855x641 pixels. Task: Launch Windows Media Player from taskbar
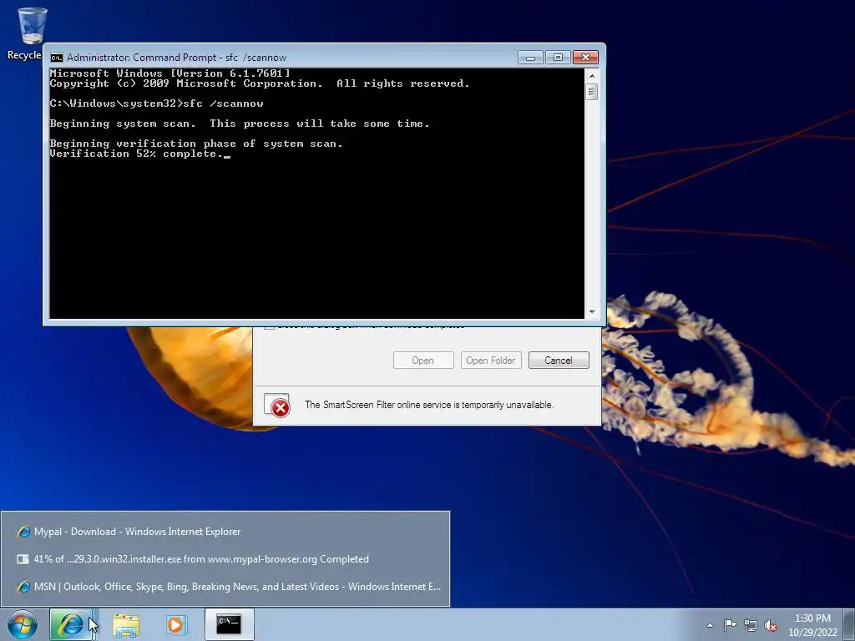pos(175,624)
